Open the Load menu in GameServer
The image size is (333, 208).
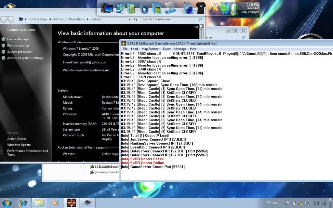pyautogui.click(x=134, y=49)
